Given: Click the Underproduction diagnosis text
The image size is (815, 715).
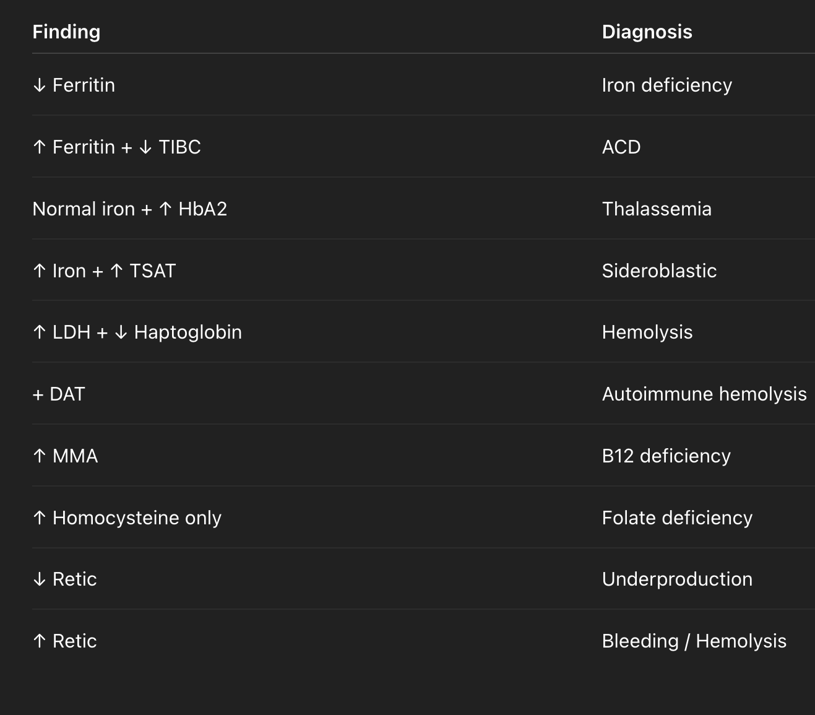Looking at the screenshot, I should 677,579.
